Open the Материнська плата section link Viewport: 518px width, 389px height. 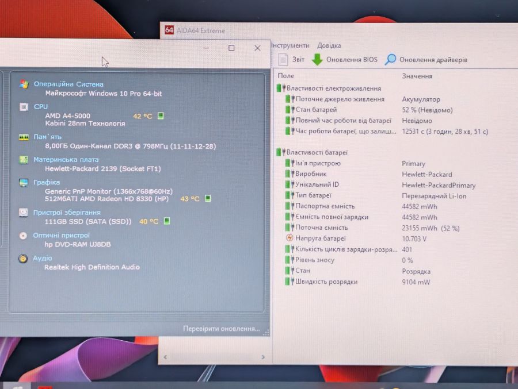point(66,160)
